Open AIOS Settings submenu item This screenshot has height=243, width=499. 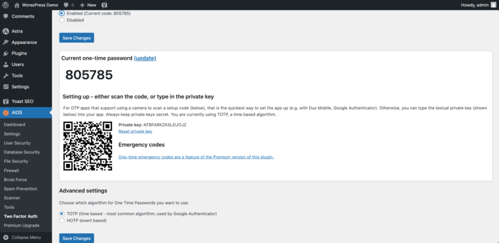pos(12,134)
